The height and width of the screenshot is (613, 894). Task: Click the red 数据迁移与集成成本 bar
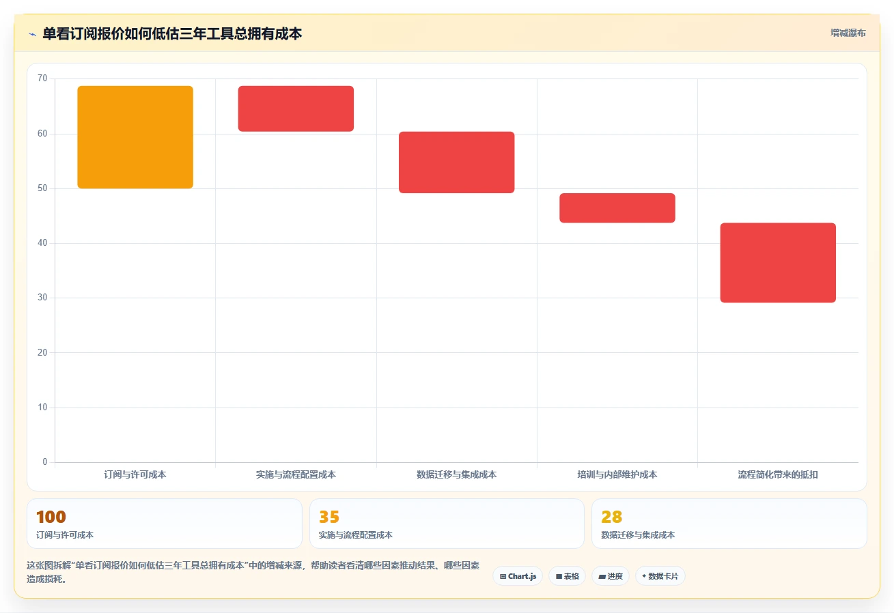(x=456, y=162)
